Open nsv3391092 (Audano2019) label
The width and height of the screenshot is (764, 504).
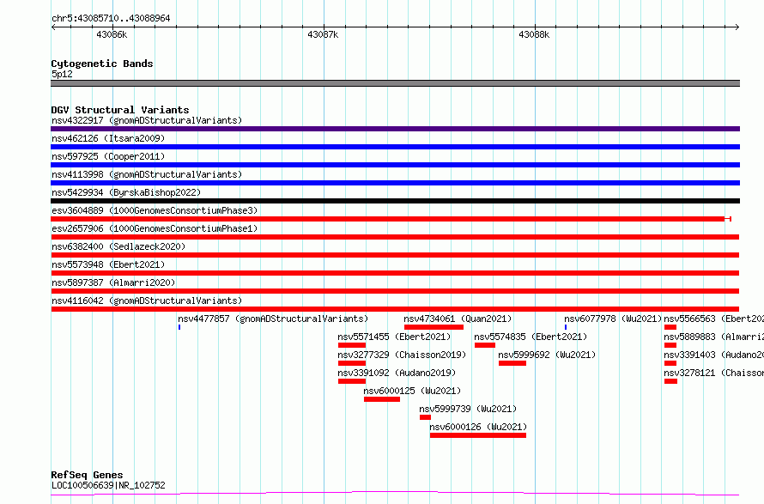tap(397, 373)
